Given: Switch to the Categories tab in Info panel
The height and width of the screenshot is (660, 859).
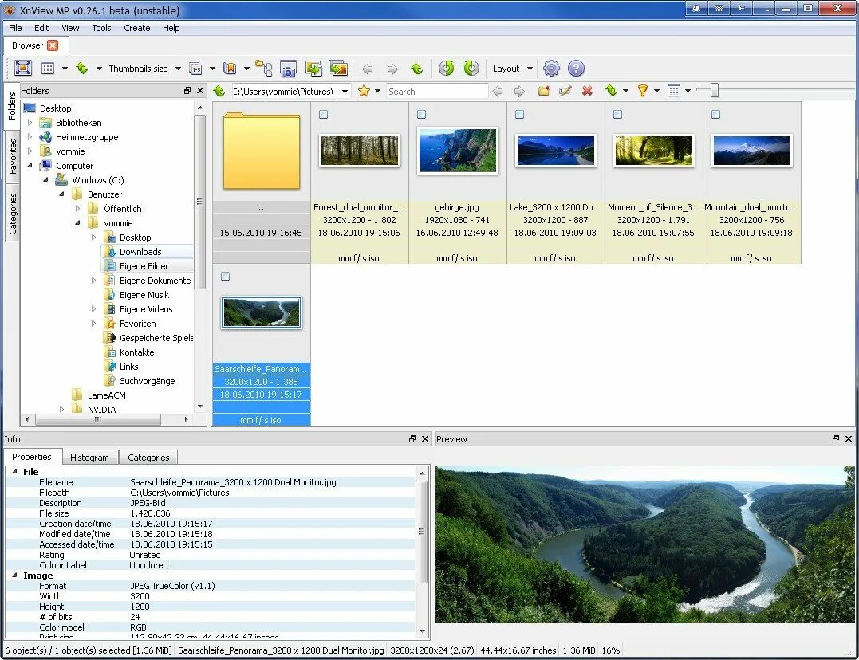Looking at the screenshot, I should [x=148, y=458].
